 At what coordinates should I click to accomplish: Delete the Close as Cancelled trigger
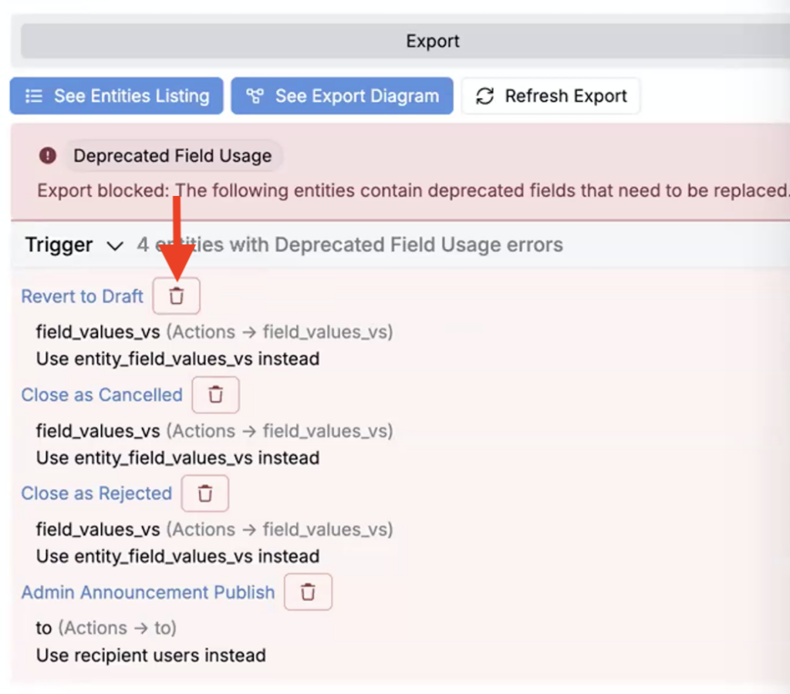[215, 395]
